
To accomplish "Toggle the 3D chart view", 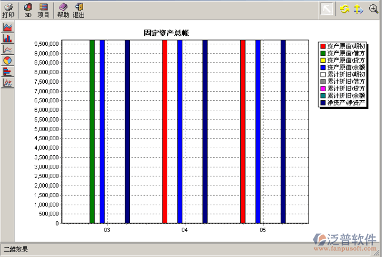I will (28, 10).
